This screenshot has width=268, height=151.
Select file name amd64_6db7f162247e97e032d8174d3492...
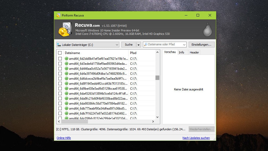coord(98,113)
